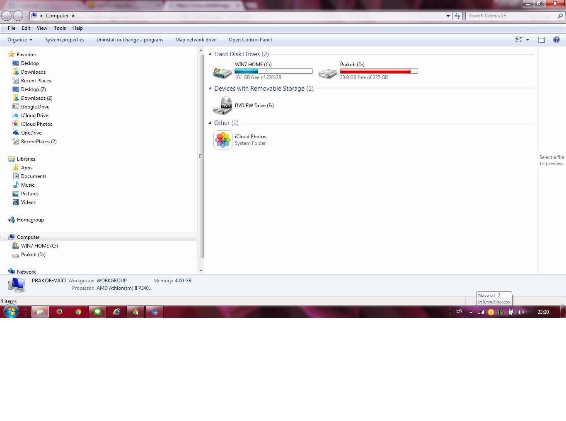This screenshot has height=421, width=566.
Task: Go back with the Back arrow button
Action: click(x=6, y=16)
